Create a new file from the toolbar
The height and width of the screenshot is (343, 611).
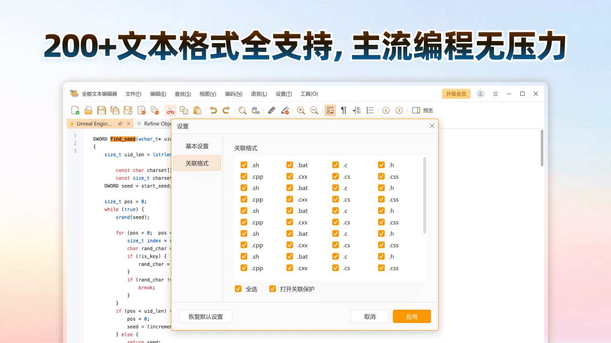coord(75,110)
